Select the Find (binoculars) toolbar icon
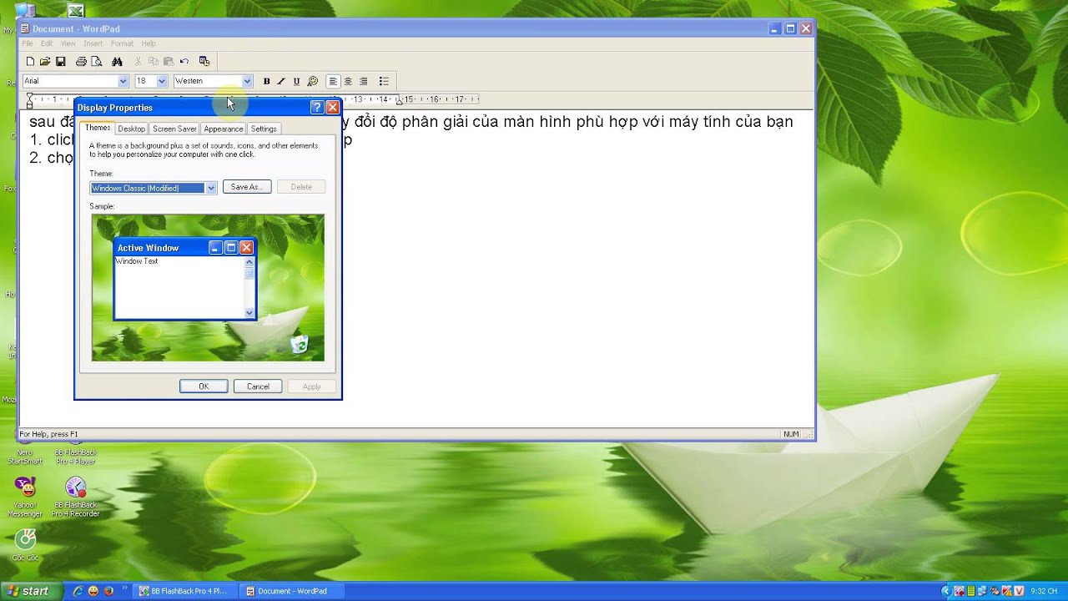The width and height of the screenshot is (1068, 601). point(117,61)
